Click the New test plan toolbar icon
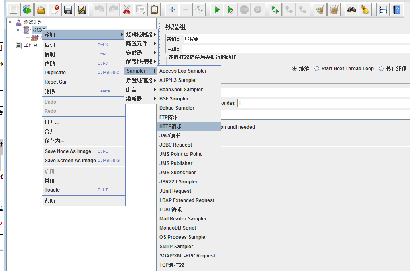 pos(14,10)
